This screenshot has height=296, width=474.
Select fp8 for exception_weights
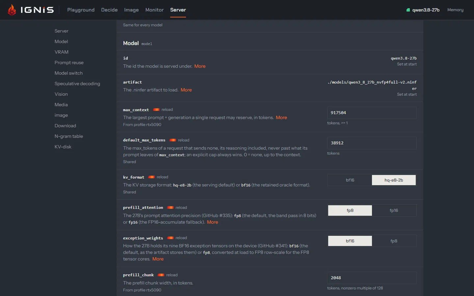(x=394, y=241)
